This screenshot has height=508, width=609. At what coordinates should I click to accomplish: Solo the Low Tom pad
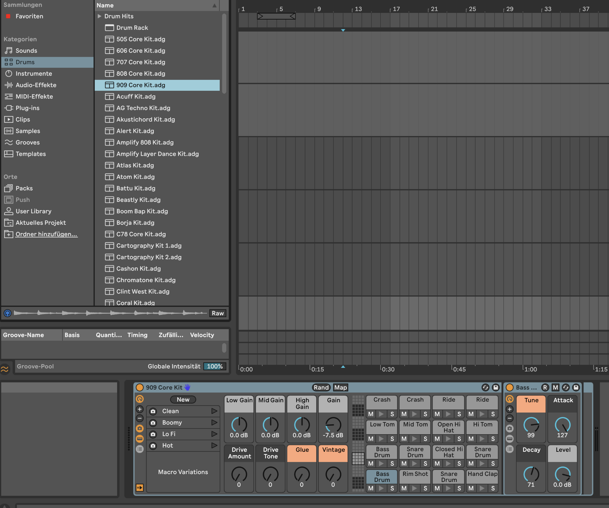(392, 439)
